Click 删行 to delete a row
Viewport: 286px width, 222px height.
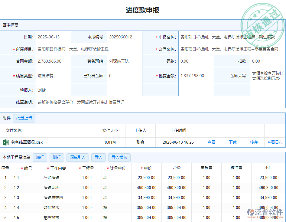pyautogui.click(x=57, y=157)
